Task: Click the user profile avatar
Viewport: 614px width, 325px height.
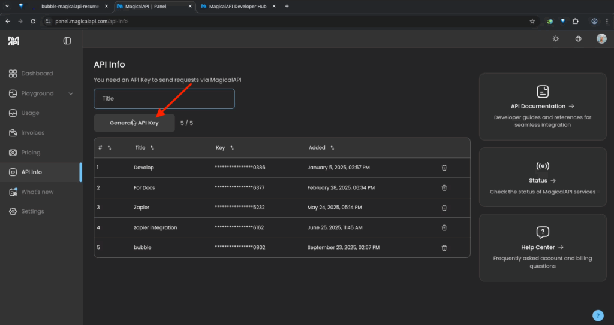Action: coord(601,39)
